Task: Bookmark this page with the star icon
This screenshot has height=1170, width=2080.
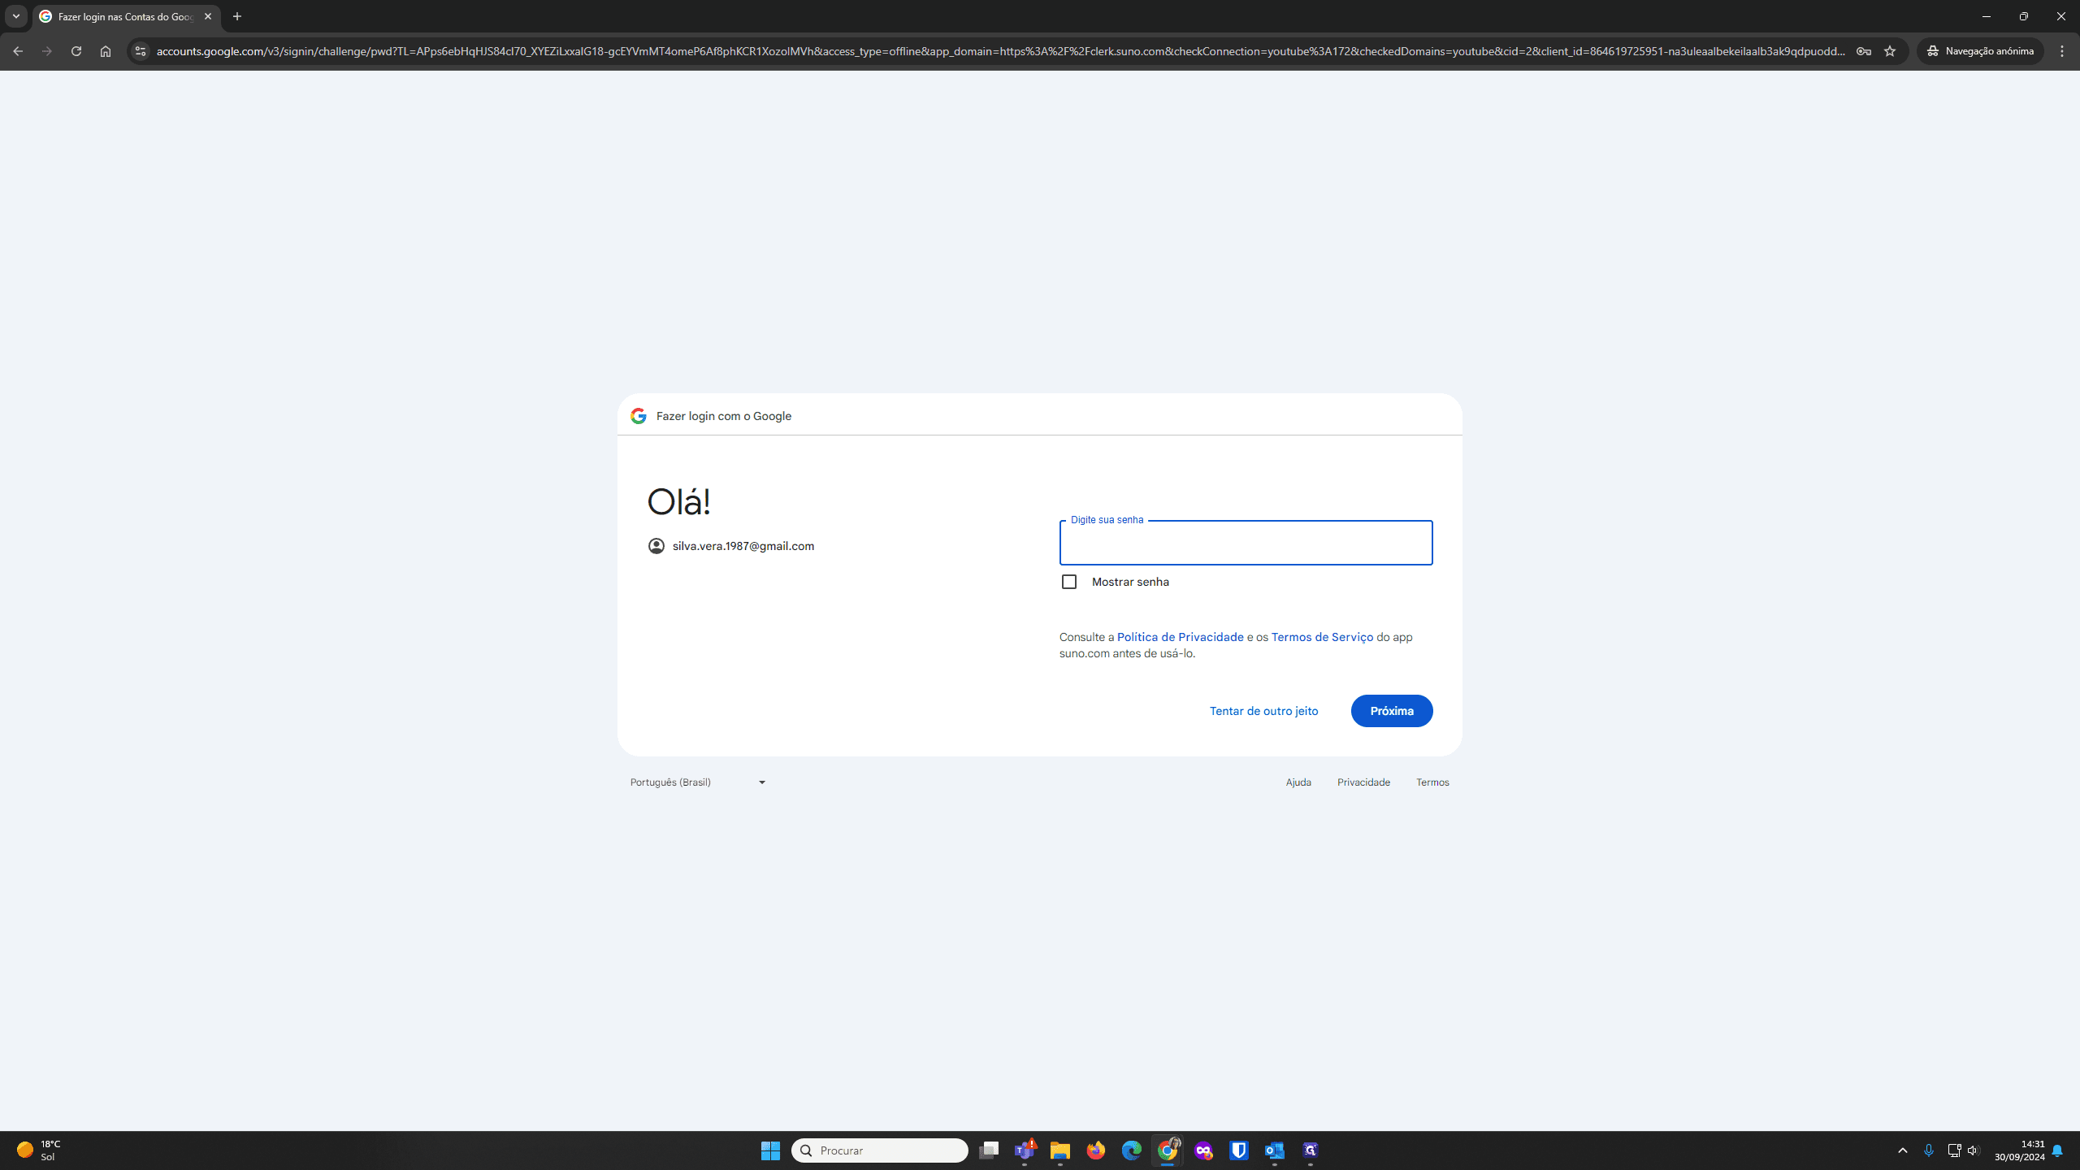Action: click(x=1890, y=51)
